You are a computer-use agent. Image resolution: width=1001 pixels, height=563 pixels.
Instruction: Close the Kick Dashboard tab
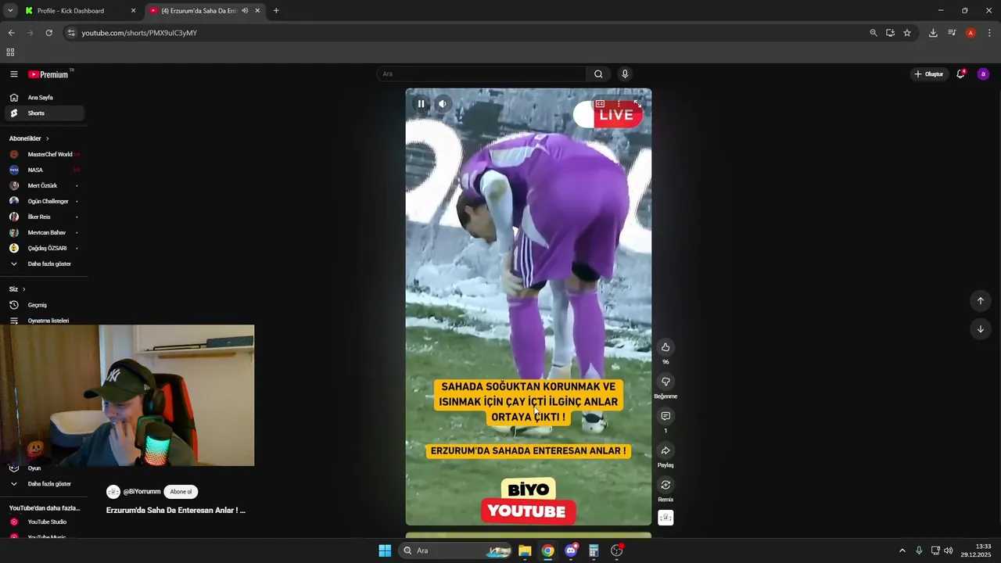tap(133, 11)
